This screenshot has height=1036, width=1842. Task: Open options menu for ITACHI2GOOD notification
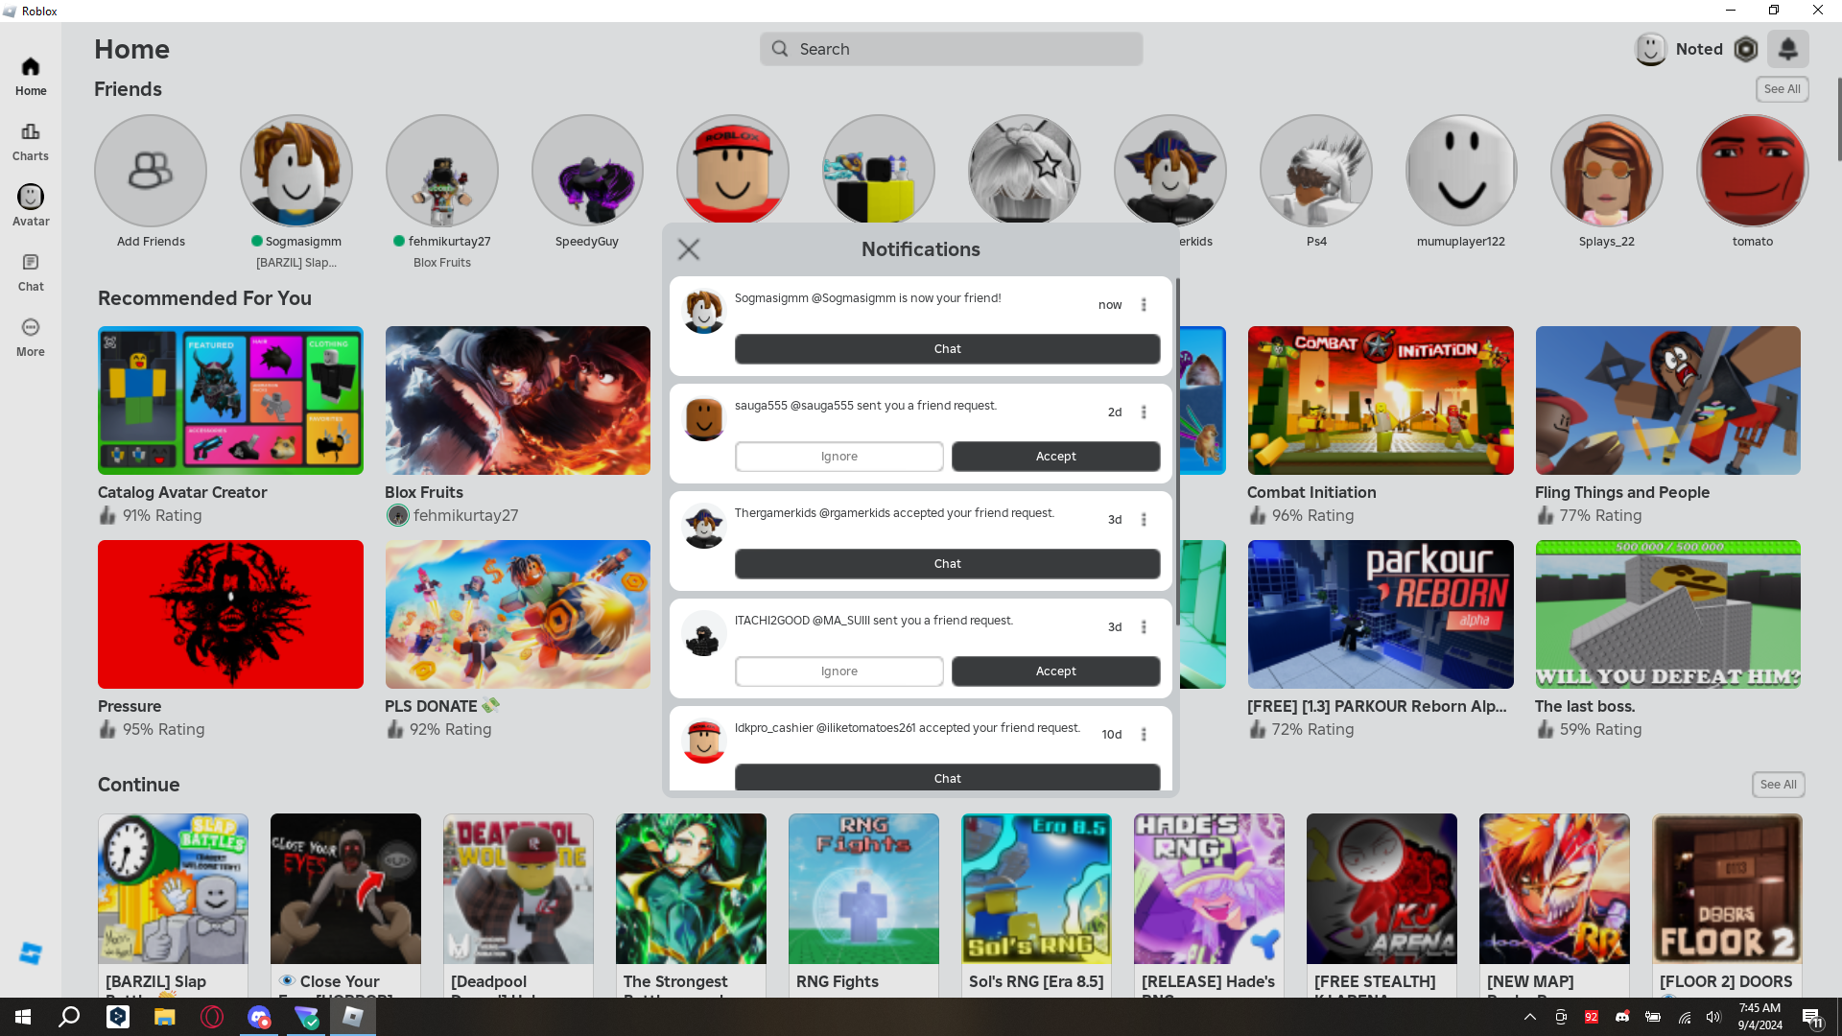(1144, 627)
